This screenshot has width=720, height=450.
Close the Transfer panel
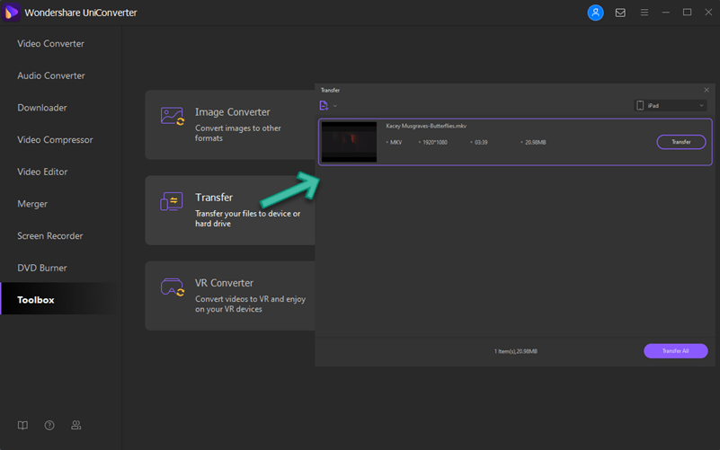pyautogui.click(x=707, y=90)
